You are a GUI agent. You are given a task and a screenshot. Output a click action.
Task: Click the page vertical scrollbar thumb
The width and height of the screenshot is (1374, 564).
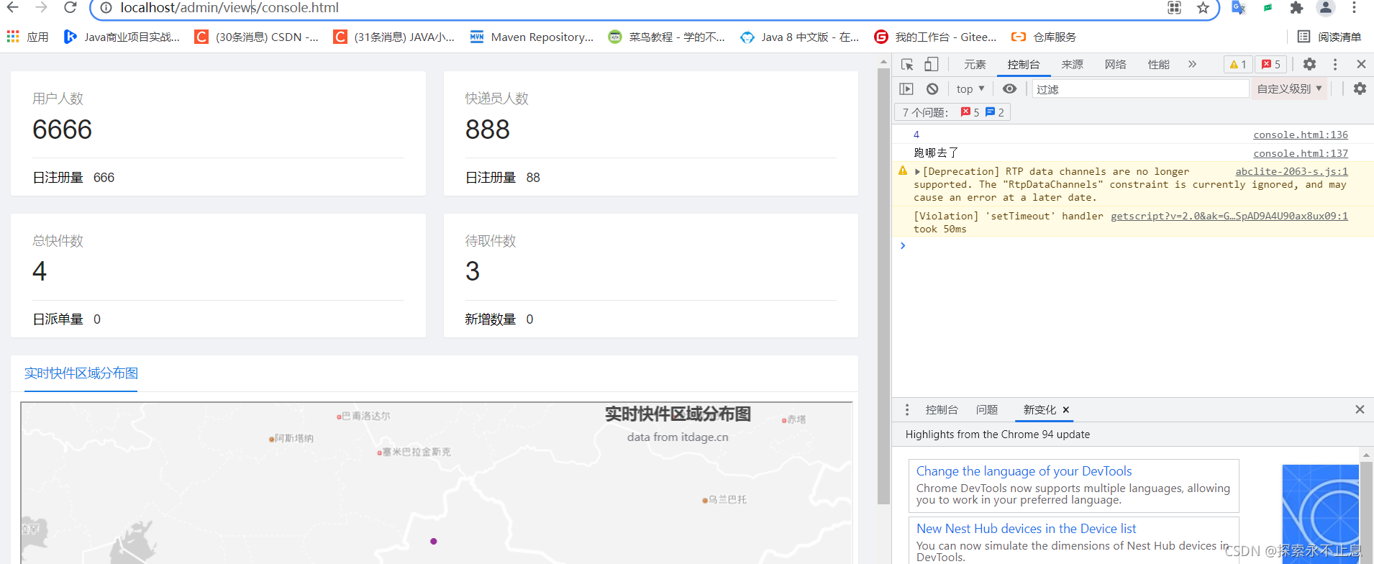click(884, 286)
